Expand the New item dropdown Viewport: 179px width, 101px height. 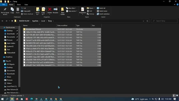[71, 8]
